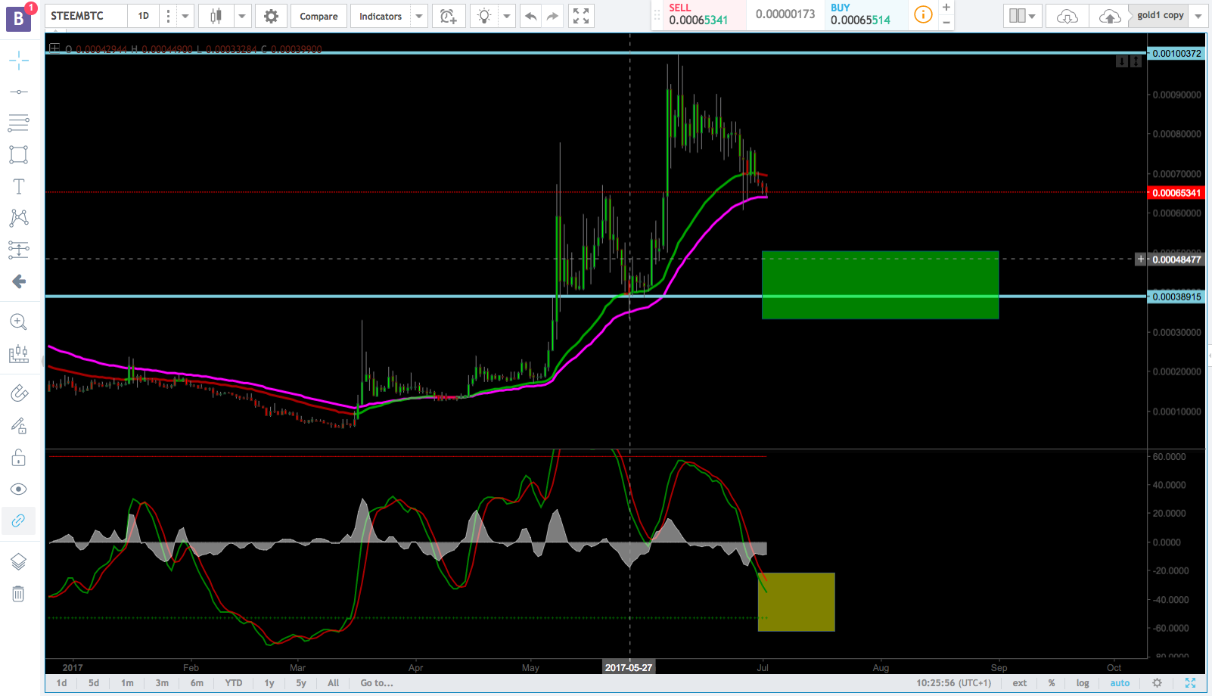Image resolution: width=1212 pixels, height=696 pixels.
Task: Lock all drawing tools
Action: (19, 457)
